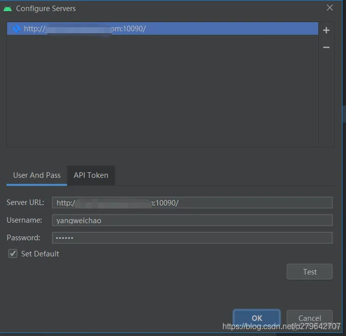Open the API Token tab
Image resolution: width=346 pixels, height=336 pixels.
[x=91, y=175]
